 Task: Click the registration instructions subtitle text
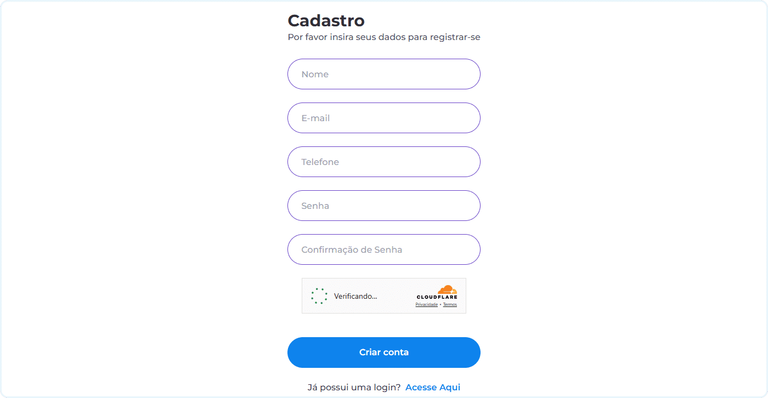(x=384, y=37)
